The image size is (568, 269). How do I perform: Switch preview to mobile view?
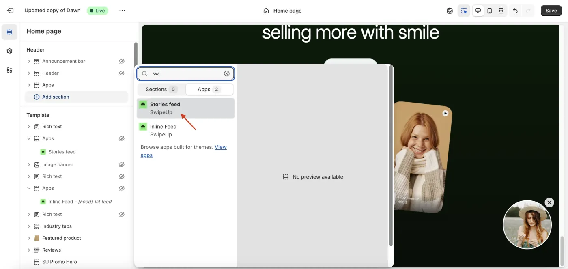pos(489,11)
